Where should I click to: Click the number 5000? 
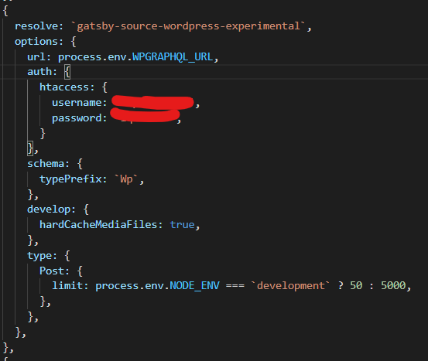393,286
